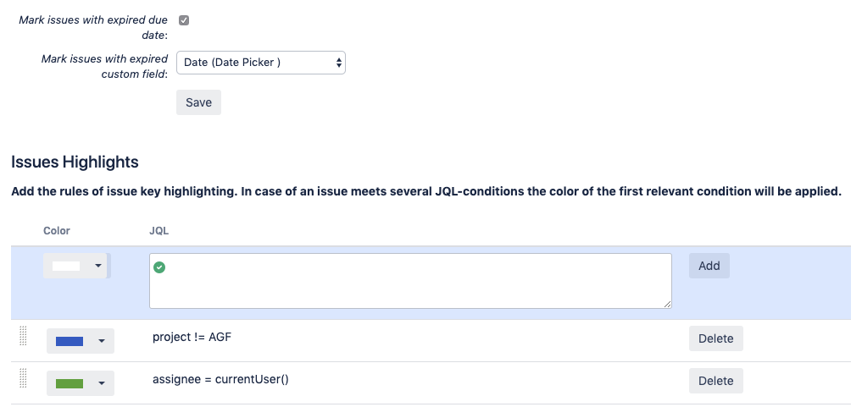
Task: Expand the arrow next to the blue swatch
Action: click(x=102, y=340)
